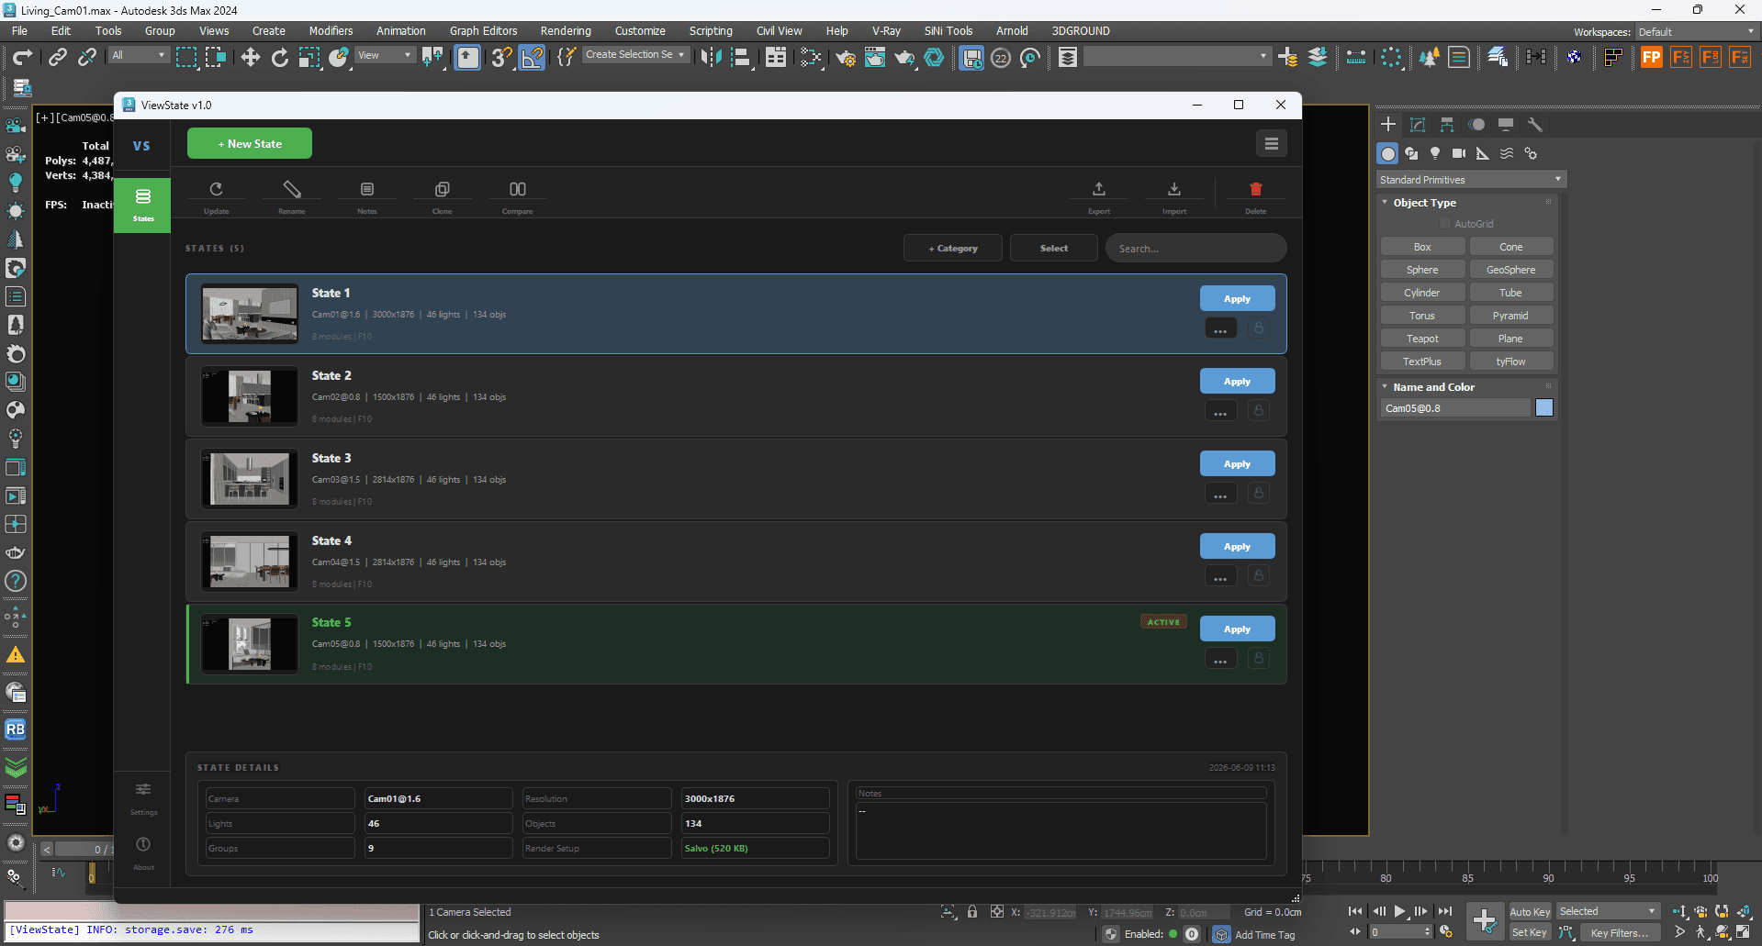Enable the AutoGrid checkbox
This screenshot has height=946, width=1762.
pos(1445,224)
